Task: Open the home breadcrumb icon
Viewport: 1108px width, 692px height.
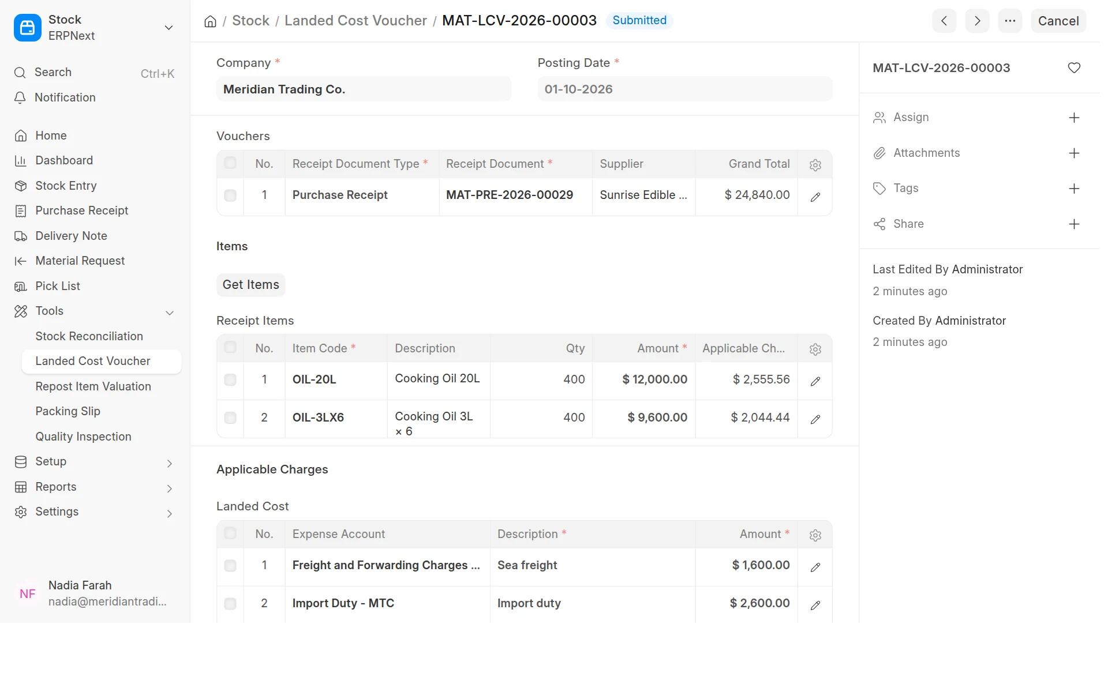Action: coord(210,21)
